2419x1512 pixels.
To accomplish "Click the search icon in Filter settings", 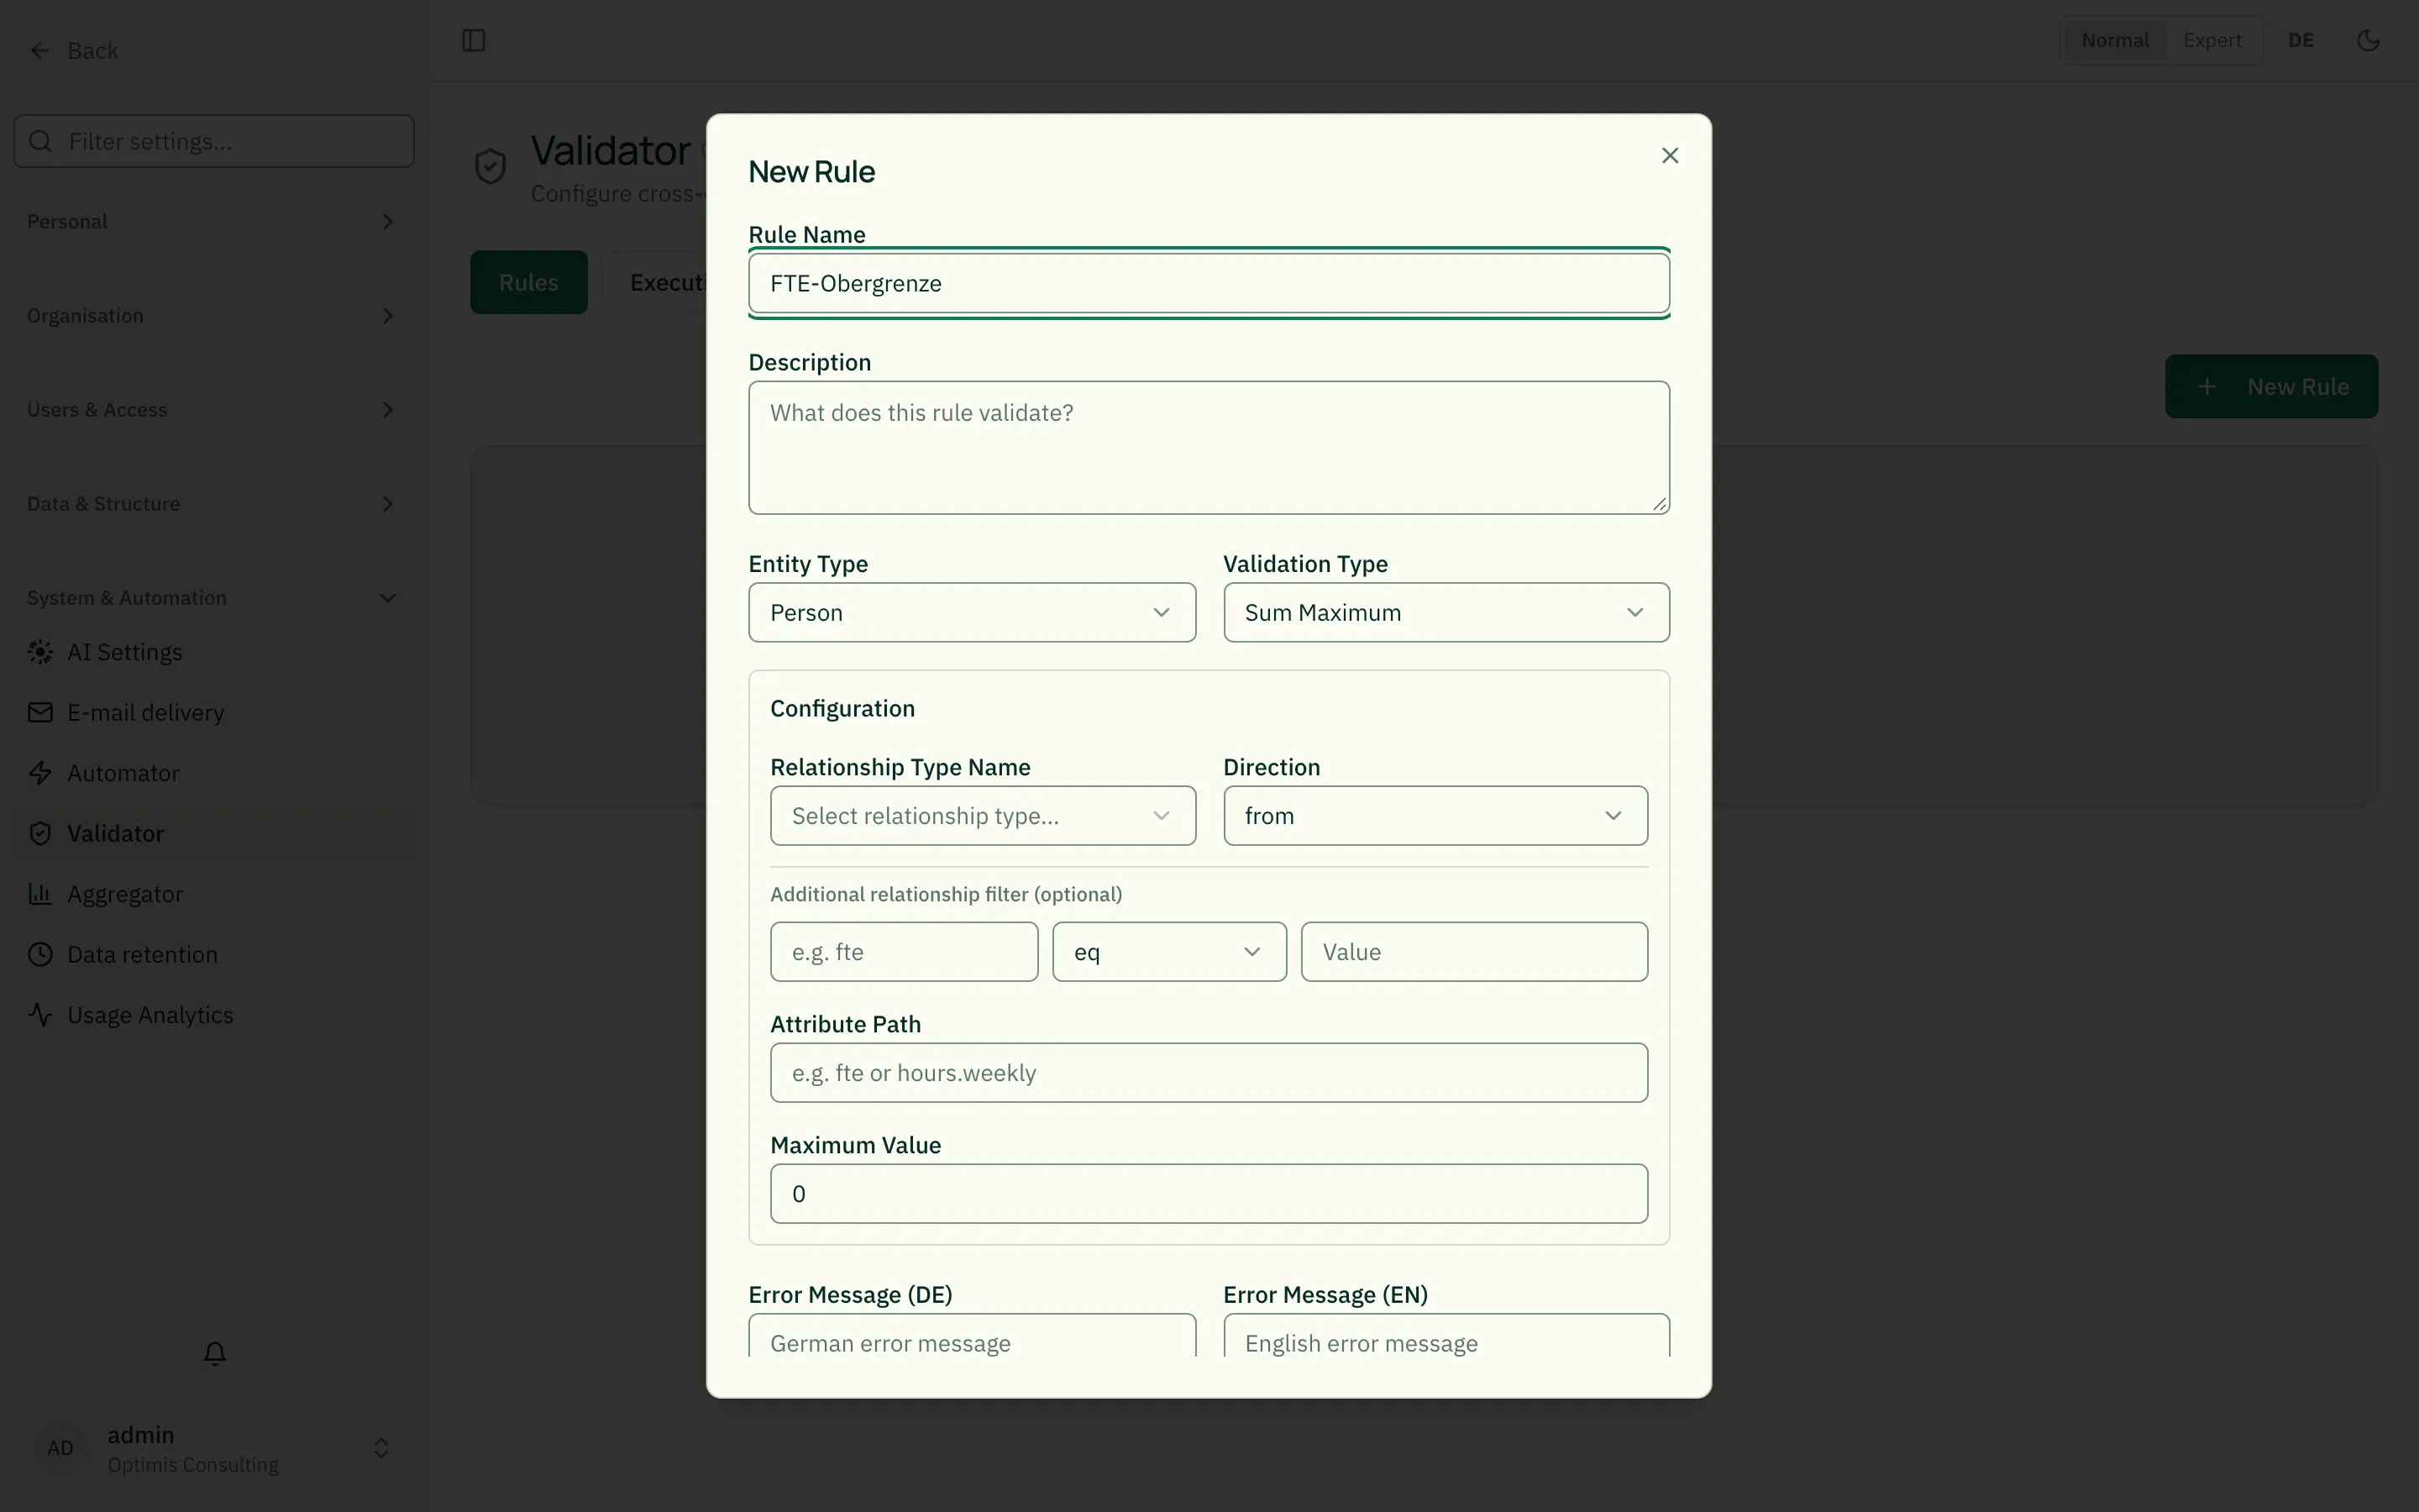I will pyautogui.click(x=40, y=141).
